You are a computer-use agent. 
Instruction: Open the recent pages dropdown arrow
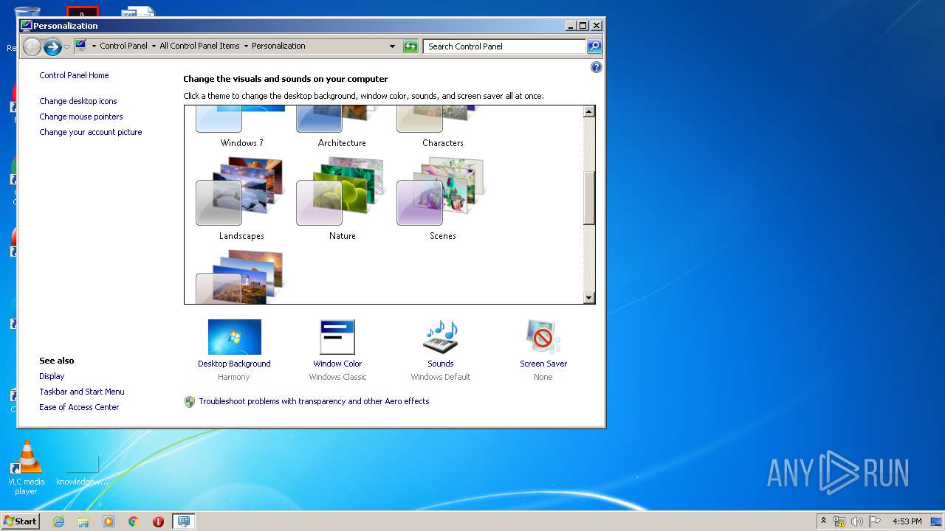pos(67,47)
